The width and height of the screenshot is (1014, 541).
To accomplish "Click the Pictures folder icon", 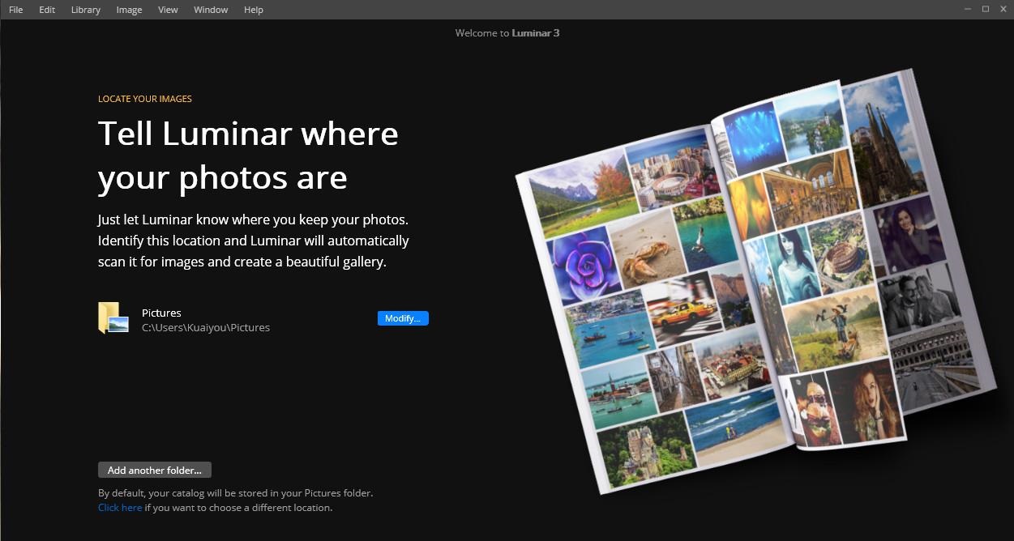I will coord(113,318).
